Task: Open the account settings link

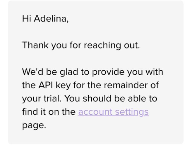Action: 113,112
